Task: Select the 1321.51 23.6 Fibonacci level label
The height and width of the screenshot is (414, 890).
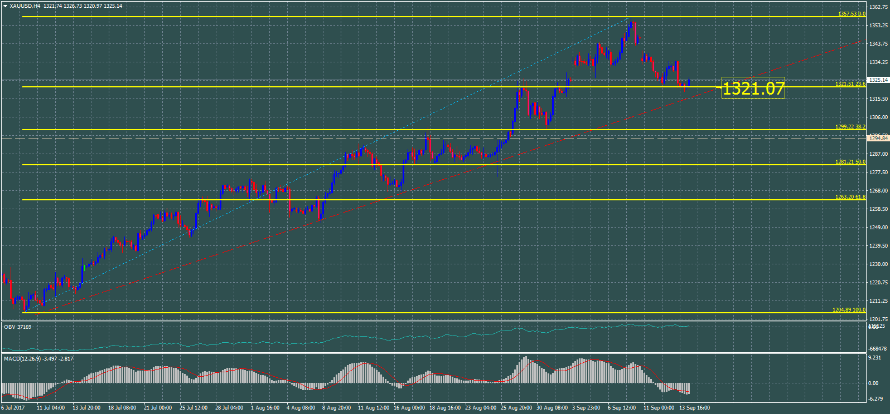Action: pyautogui.click(x=850, y=84)
